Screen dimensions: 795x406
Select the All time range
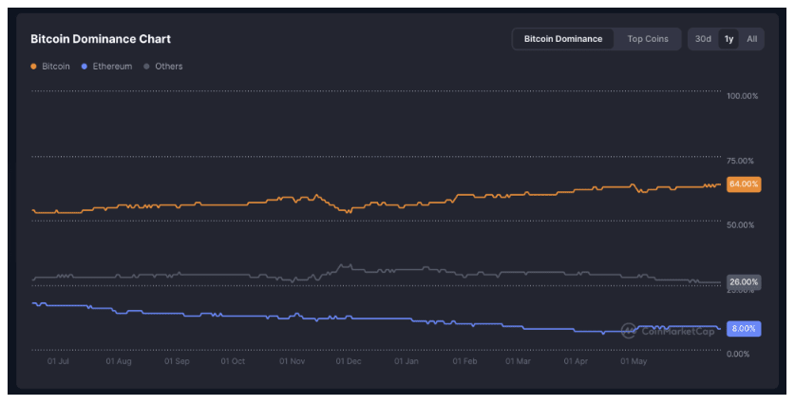point(751,39)
